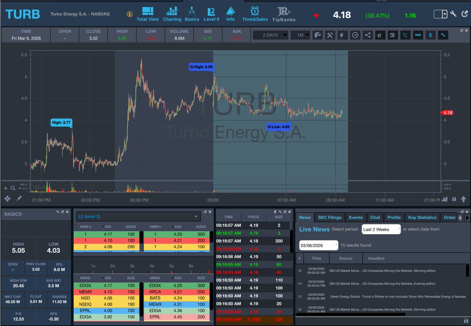Click the news horizontal scrollbar
This screenshot has width=471, height=326.
coord(351,314)
